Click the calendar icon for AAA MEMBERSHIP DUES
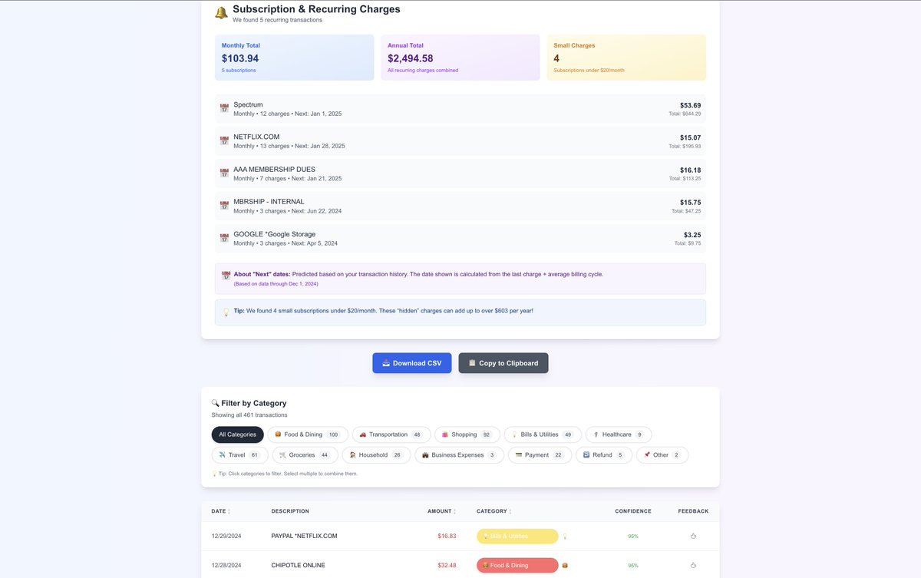This screenshot has width=921, height=578. pos(224,173)
